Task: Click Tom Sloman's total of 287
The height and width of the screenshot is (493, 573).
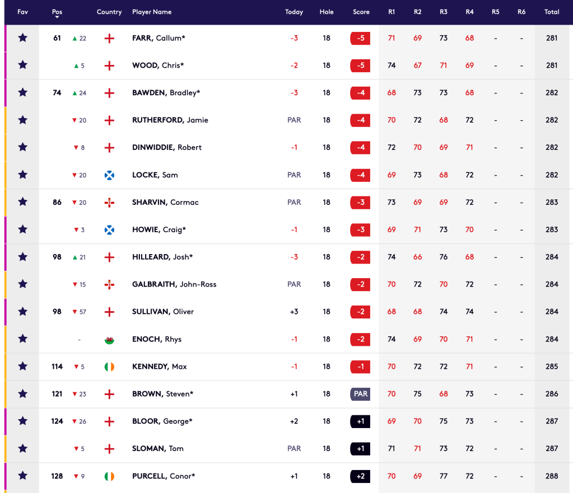Action: pos(552,449)
